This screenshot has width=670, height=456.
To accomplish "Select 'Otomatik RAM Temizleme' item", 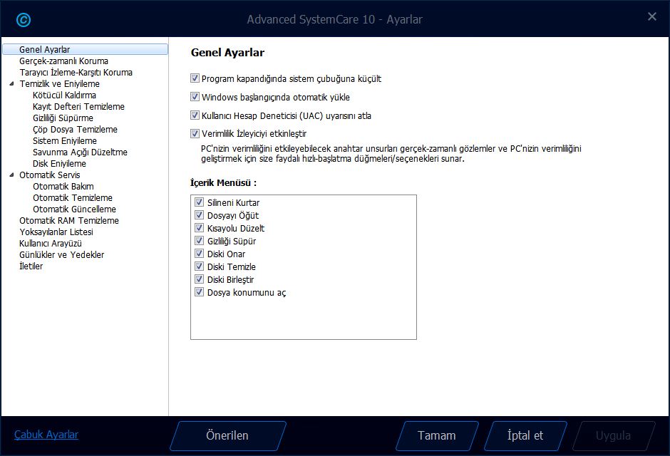I will (69, 220).
